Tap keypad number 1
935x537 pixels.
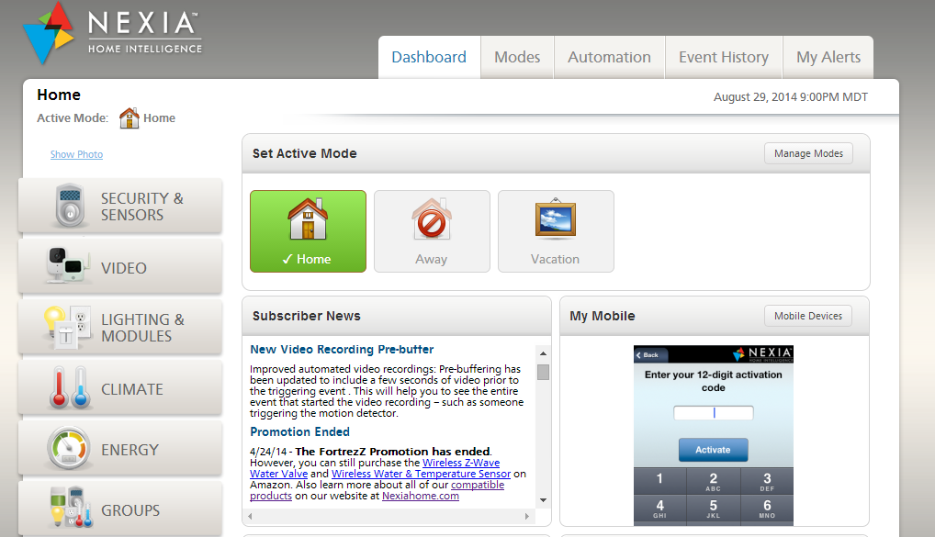[x=659, y=480]
